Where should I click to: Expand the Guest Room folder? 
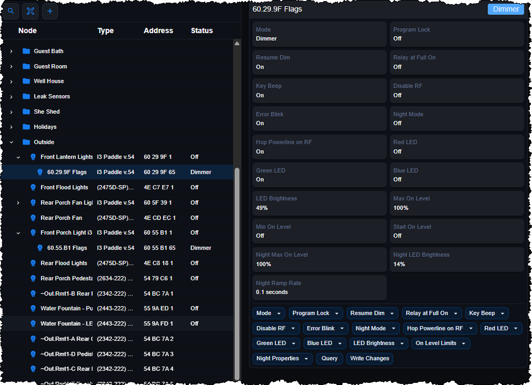tap(11, 66)
